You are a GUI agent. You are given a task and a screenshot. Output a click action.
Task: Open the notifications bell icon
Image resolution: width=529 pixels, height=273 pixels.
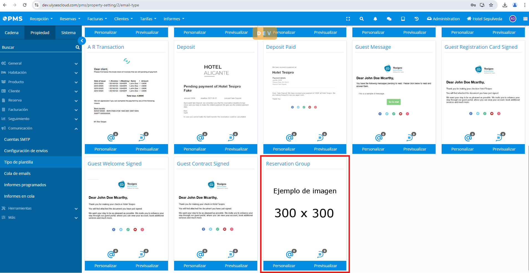pos(375,19)
